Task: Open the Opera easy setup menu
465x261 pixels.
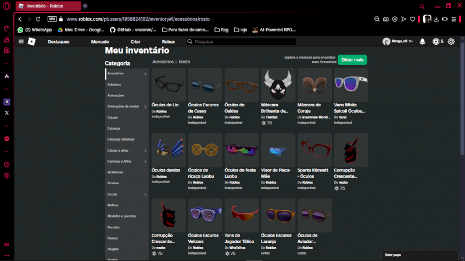Action: point(454,19)
